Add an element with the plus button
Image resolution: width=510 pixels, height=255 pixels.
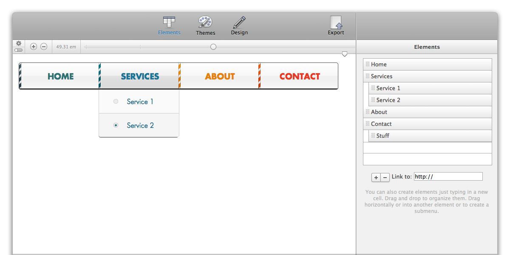pos(376,178)
